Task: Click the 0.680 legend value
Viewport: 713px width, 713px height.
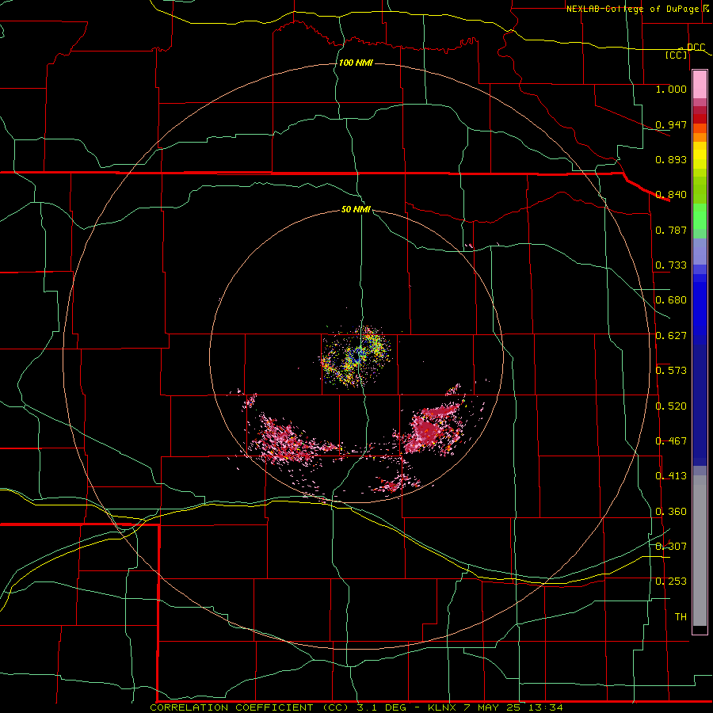Action: click(x=671, y=300)
